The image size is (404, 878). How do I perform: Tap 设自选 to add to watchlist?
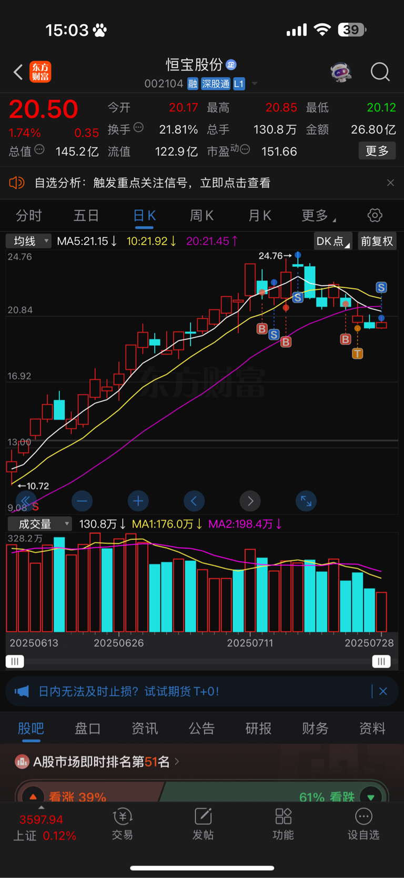click(363, 824)
